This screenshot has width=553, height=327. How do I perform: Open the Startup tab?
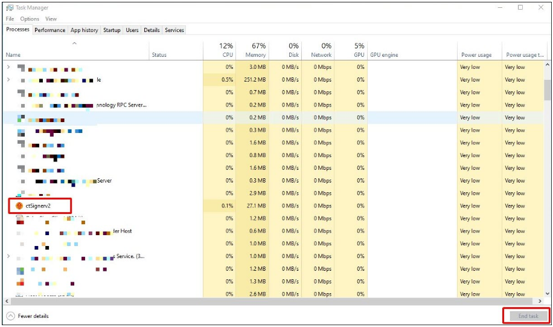pyautogui.click(x=112, y=30)
